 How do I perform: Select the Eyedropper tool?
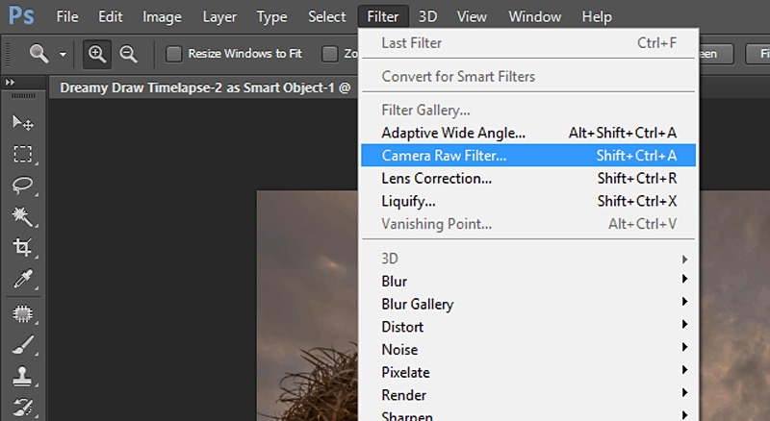pos(22,280)
